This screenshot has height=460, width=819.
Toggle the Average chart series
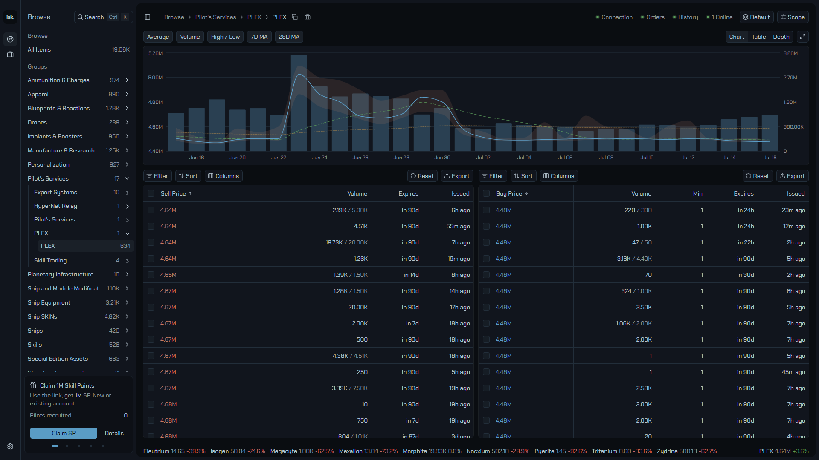click(158, 37)
